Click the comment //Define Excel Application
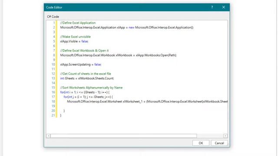278x156 pixels. pos(78,23)
